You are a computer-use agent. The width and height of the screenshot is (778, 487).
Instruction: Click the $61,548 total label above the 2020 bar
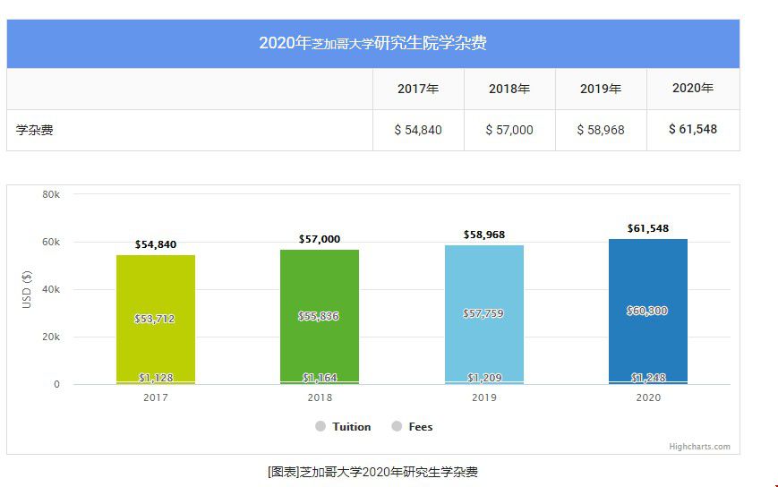click(648, 228)
